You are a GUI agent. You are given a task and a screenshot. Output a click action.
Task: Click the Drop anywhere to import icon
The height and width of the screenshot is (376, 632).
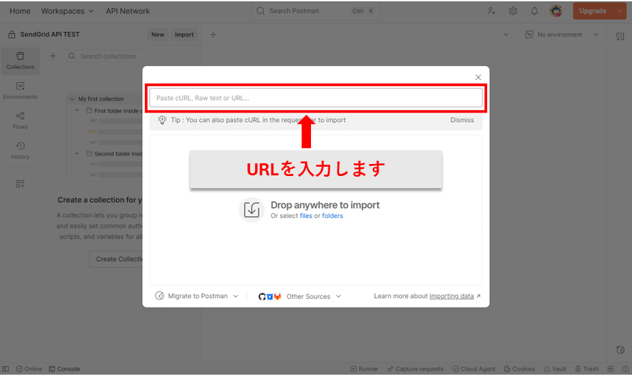click(x=252, y=210)
